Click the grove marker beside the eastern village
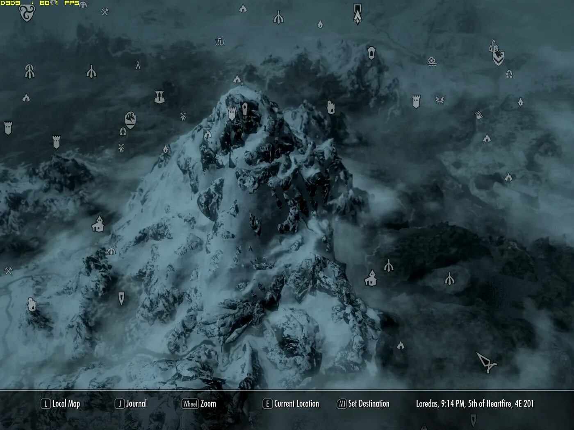This screenshot has height=430, width=574. pyautogui.click(x=389, y=265)
